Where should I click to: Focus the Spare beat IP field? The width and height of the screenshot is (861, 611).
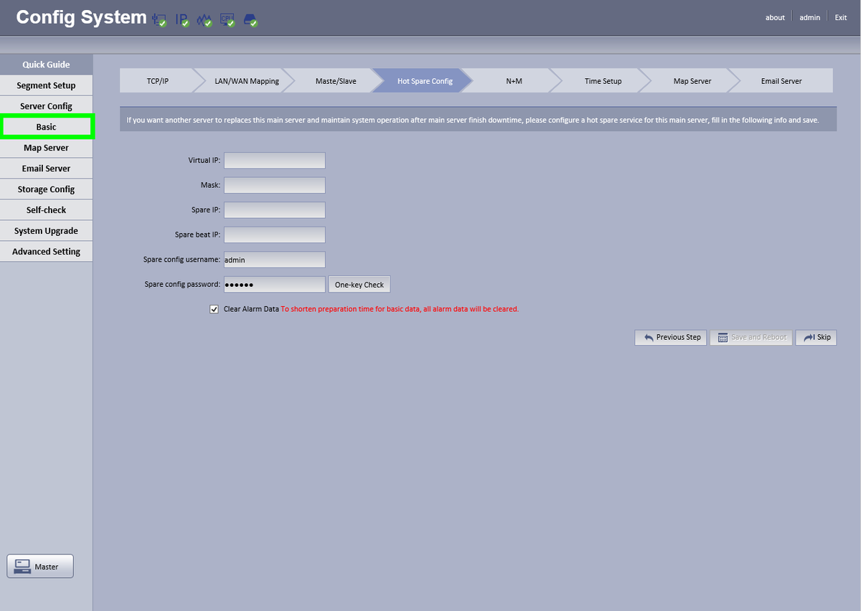click(x=275, y=235)
